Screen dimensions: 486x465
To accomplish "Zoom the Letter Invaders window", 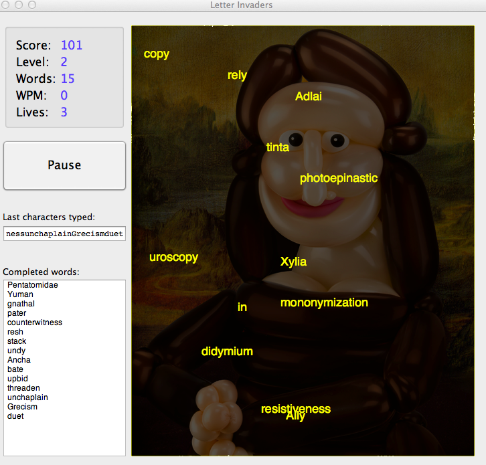I will point(32,4).
